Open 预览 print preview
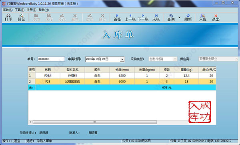 click(x=21, y=18)
